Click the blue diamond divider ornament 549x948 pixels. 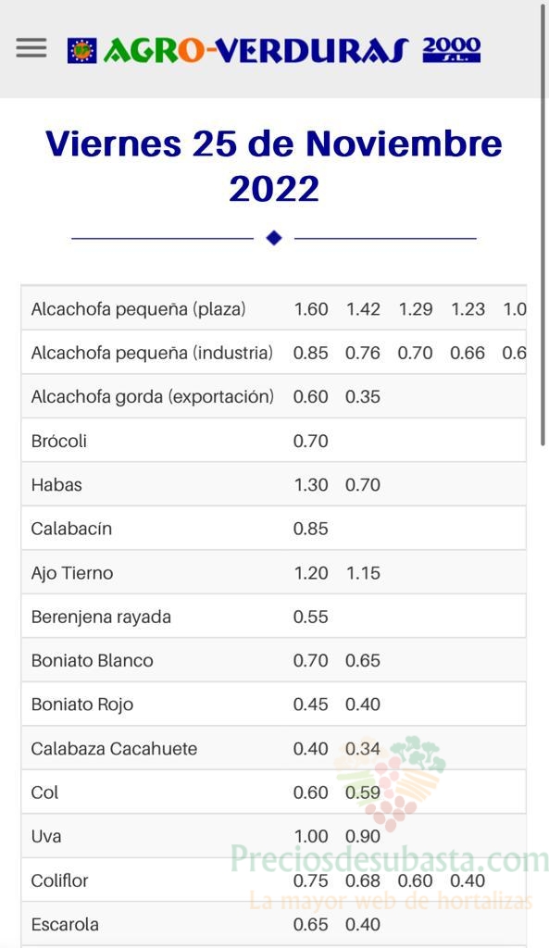(x=274, y=238)
